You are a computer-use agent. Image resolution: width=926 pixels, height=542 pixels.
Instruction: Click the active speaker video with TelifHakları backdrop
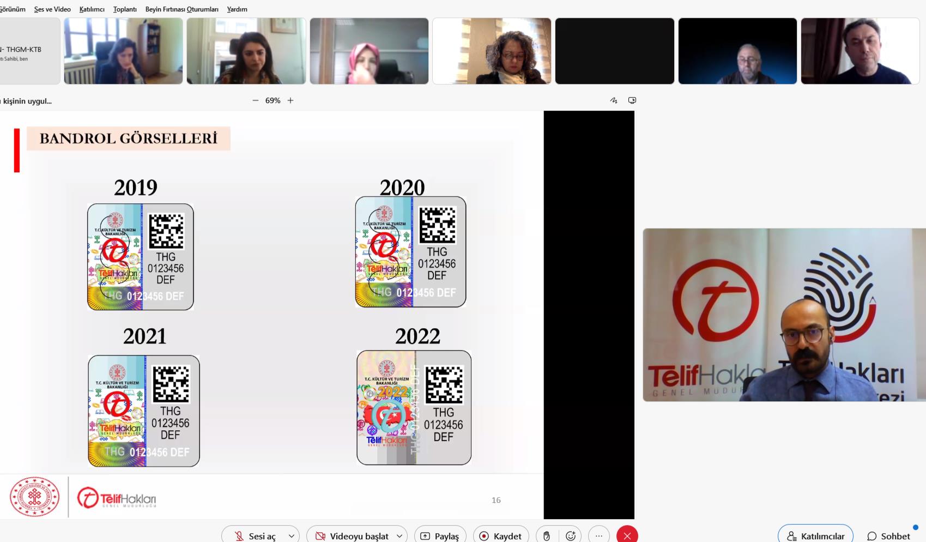(x=784, y=315)
